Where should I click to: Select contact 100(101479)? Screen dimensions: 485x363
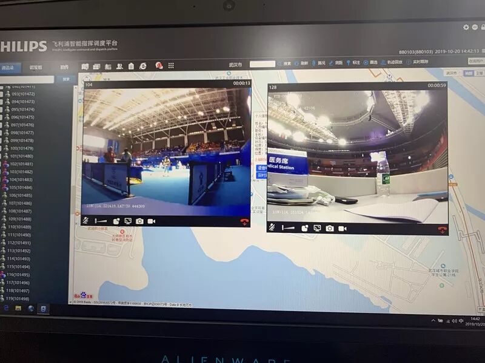pos(22,148)
